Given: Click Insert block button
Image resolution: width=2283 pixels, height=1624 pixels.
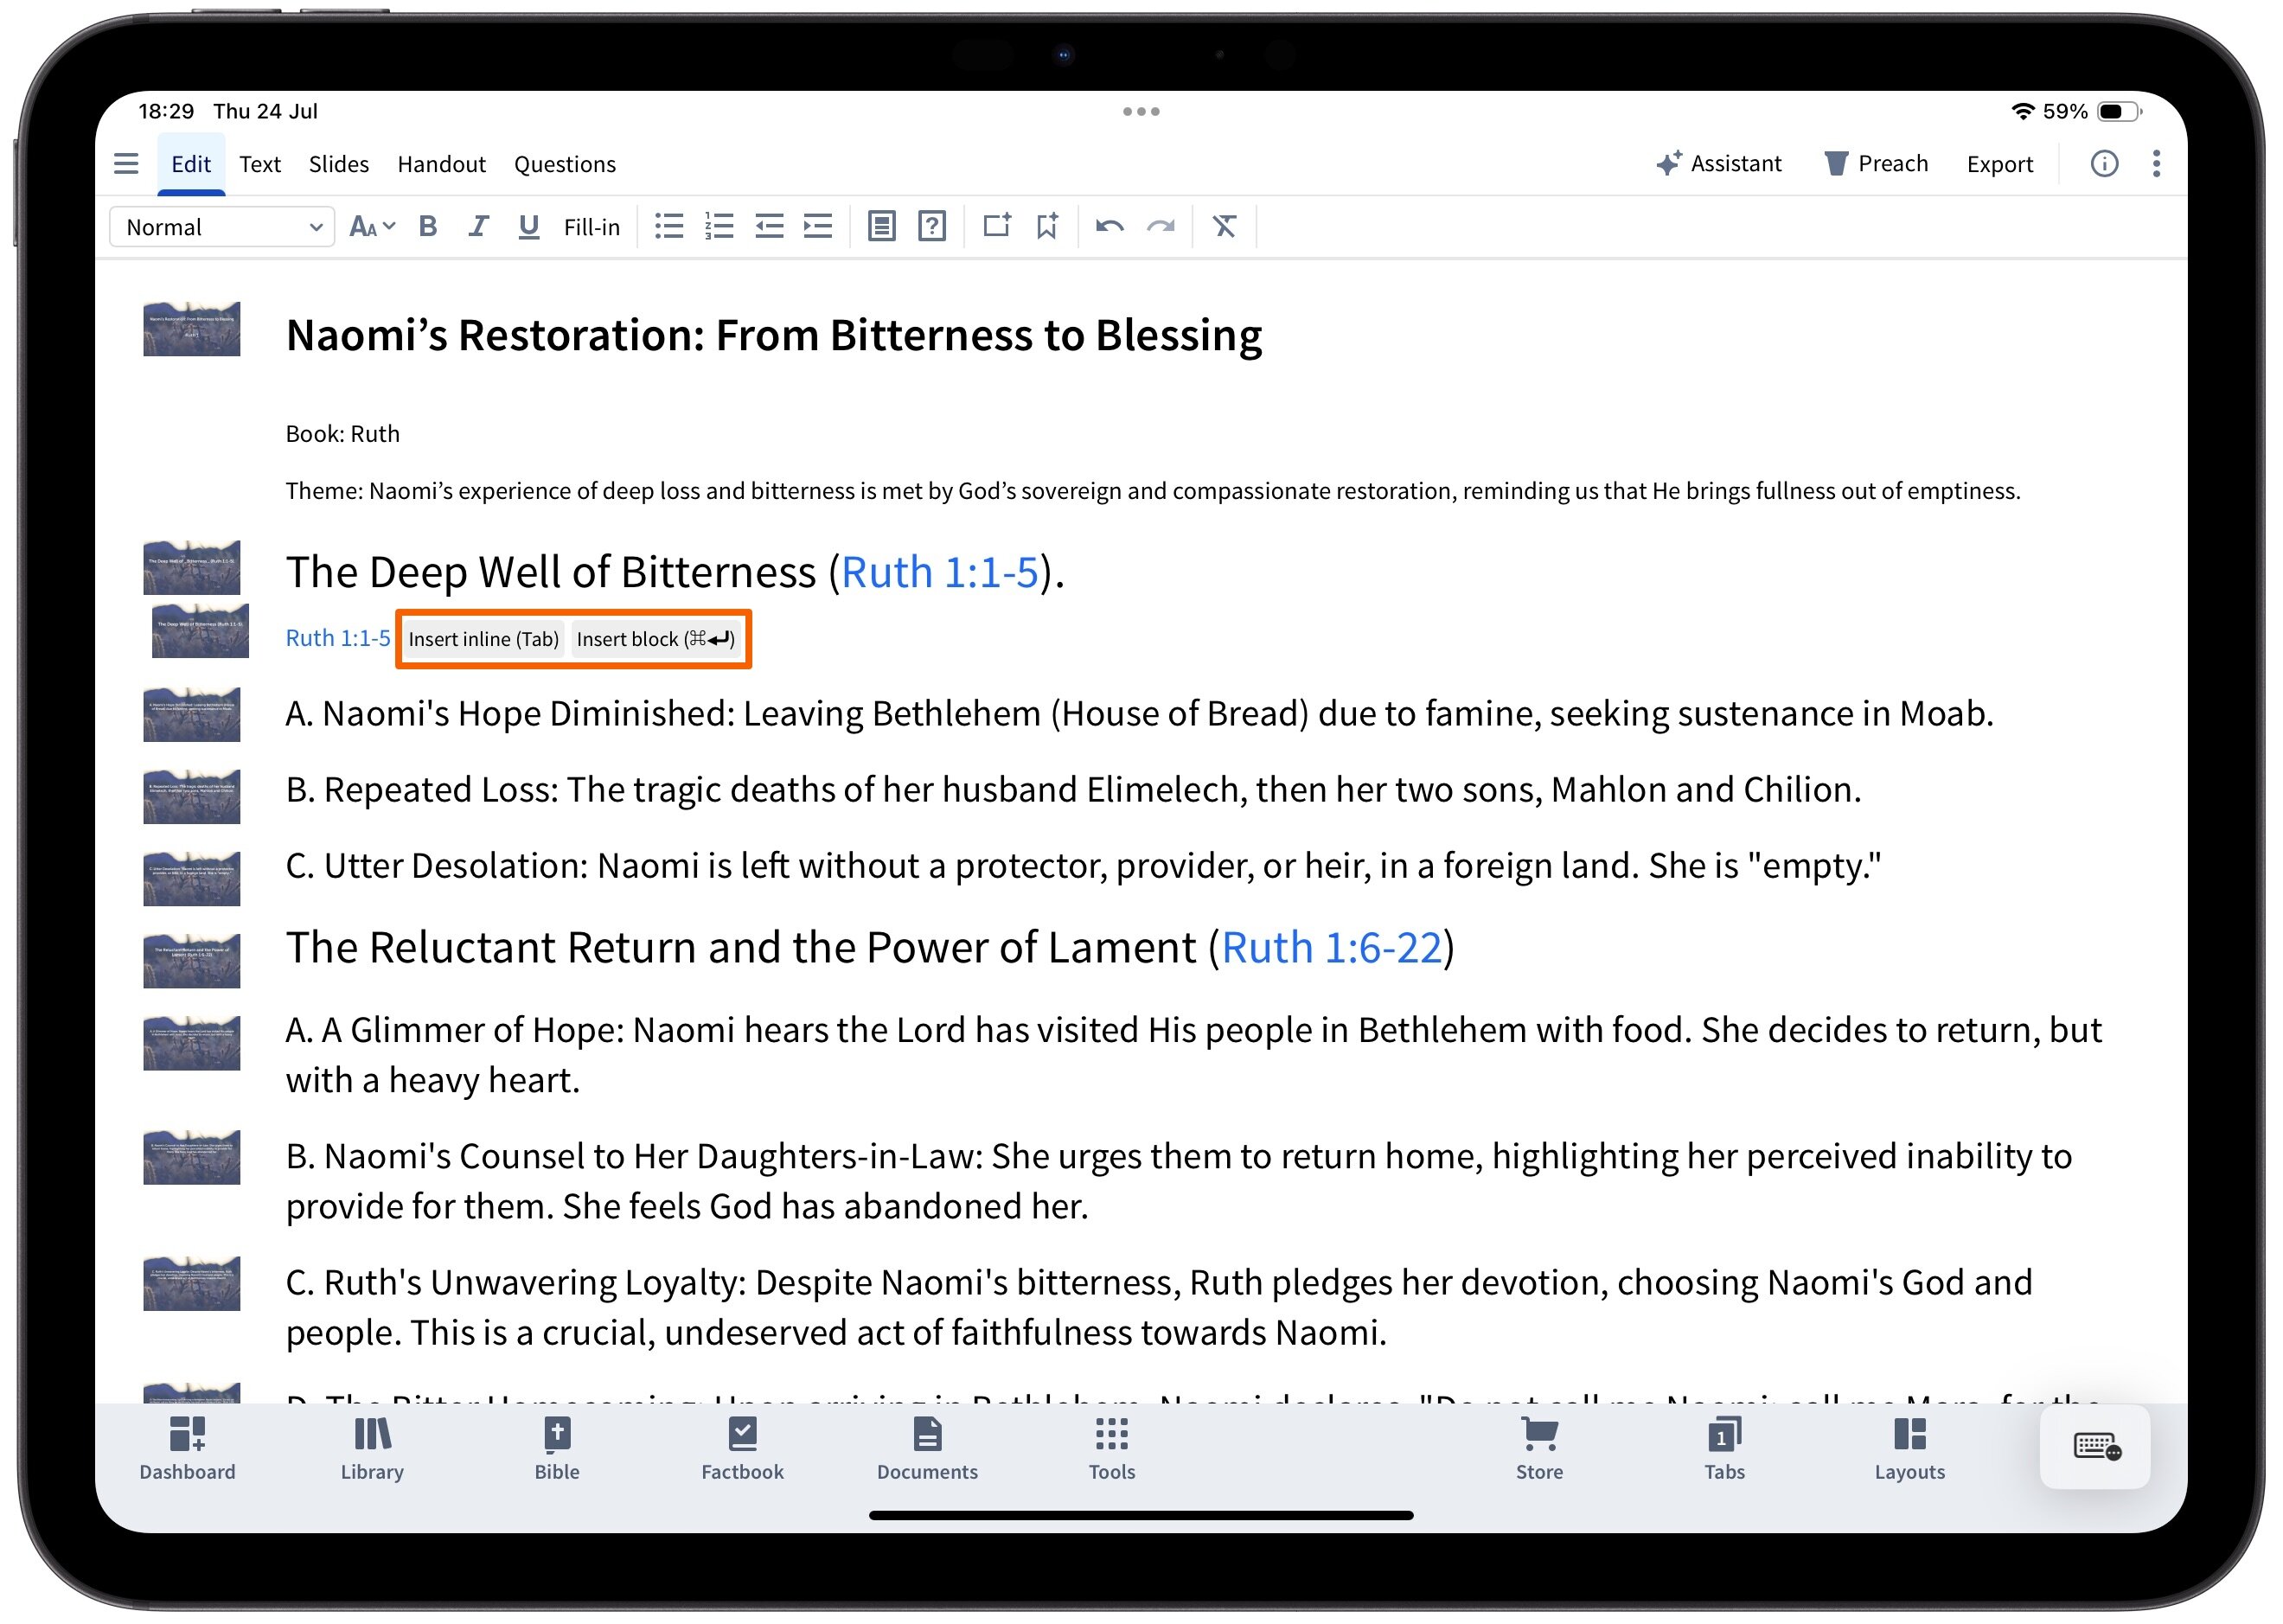Looking at the screenshot, I should 656,639.
